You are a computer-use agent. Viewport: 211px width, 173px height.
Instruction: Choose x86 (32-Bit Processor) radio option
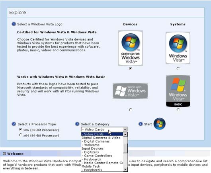[x=20, y=129]
